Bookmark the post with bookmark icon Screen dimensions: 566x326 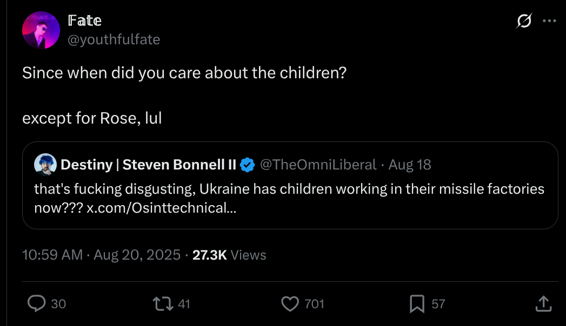417,304
